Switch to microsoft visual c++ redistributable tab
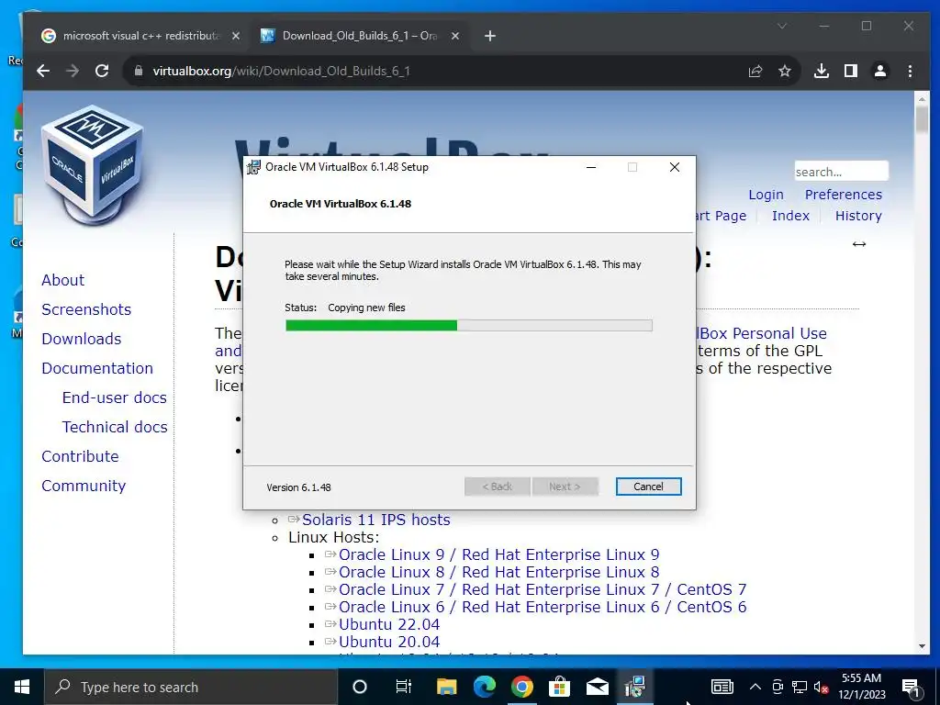Image resolution: width=940 pixels, height=705 pixels. [x=140, y=36]
